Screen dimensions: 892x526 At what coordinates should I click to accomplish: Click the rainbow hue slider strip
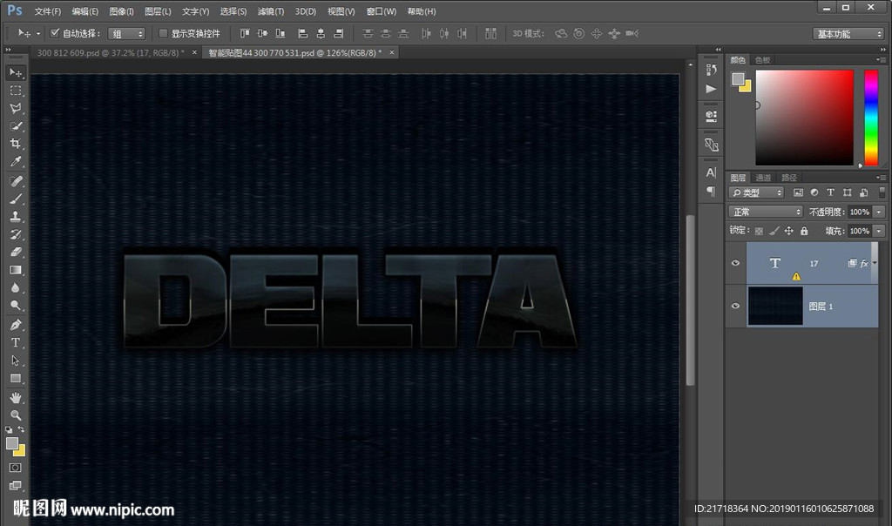pyautogui.click(x=870, y=116)
